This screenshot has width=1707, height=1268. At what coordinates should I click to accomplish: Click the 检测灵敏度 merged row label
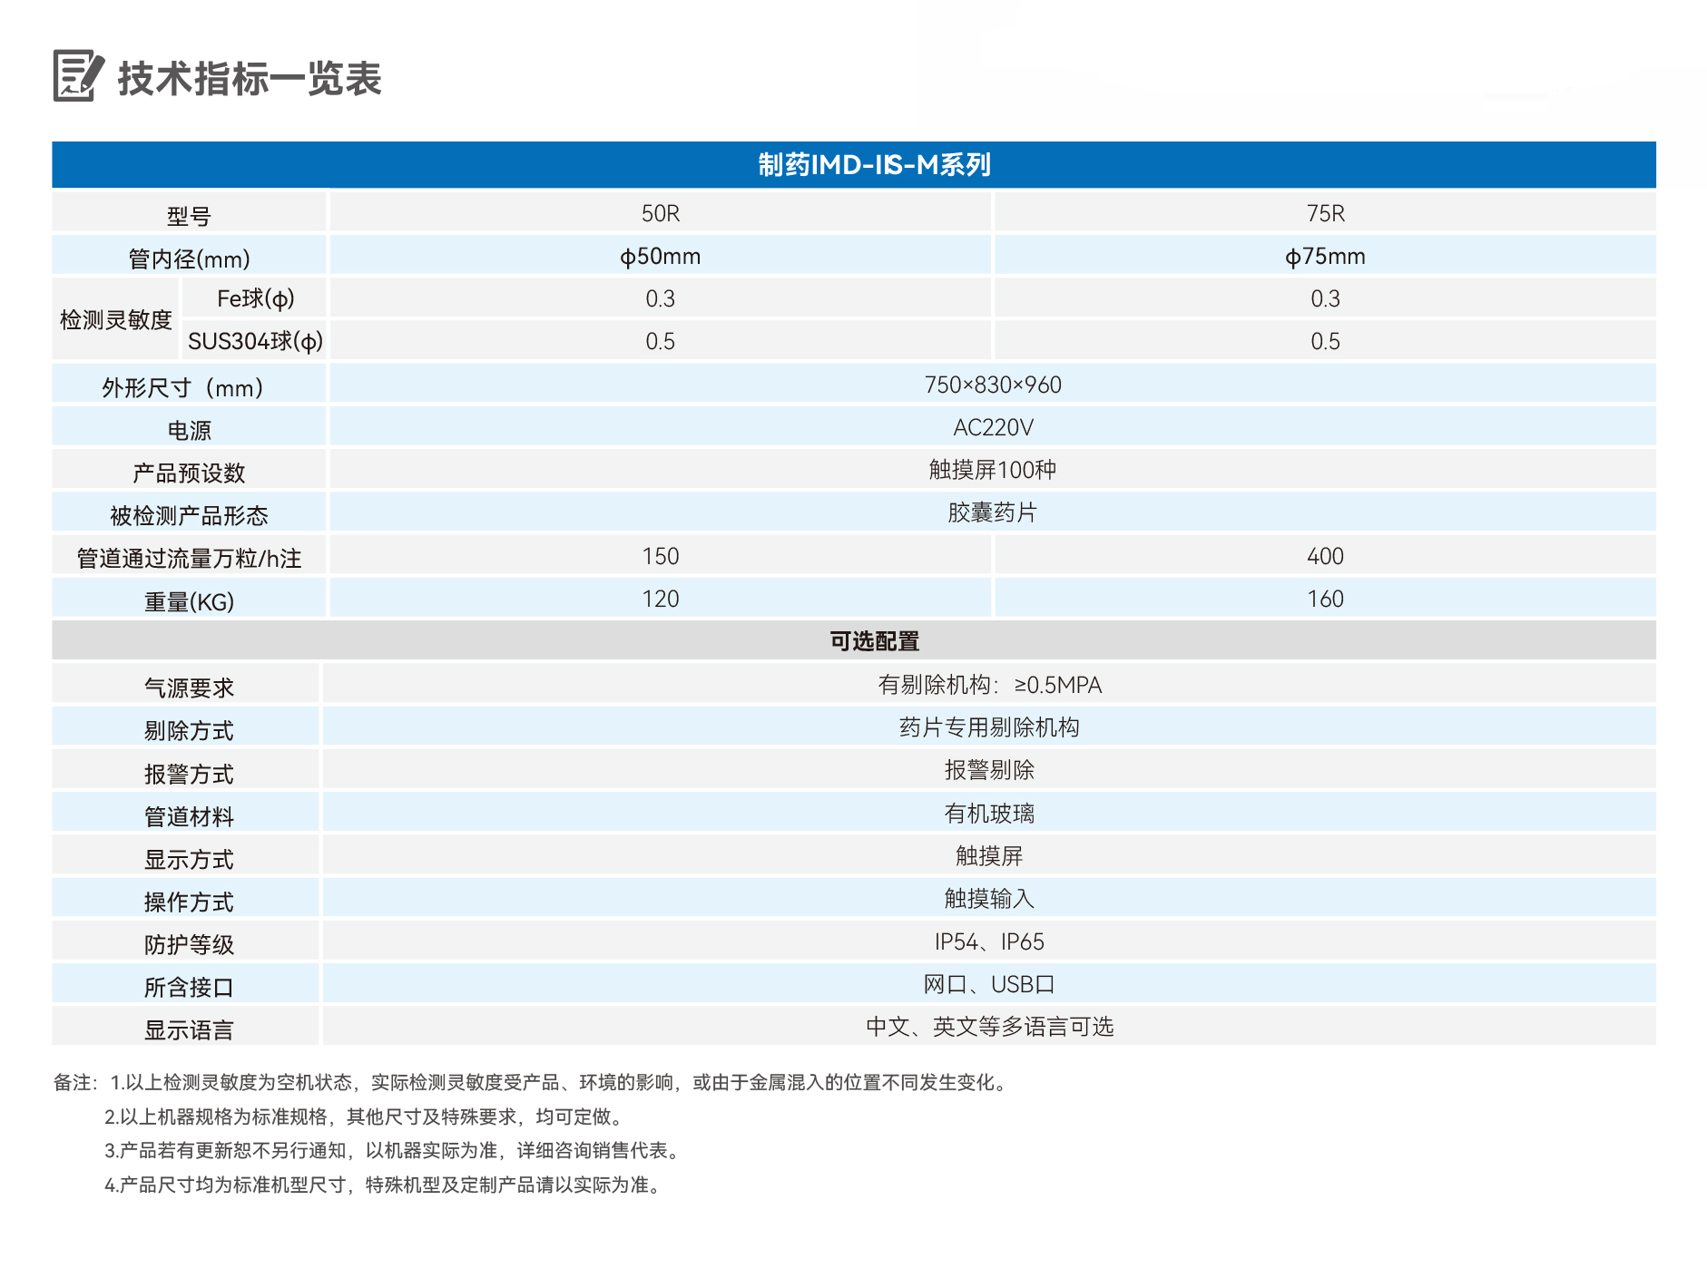tap(117, 319)
